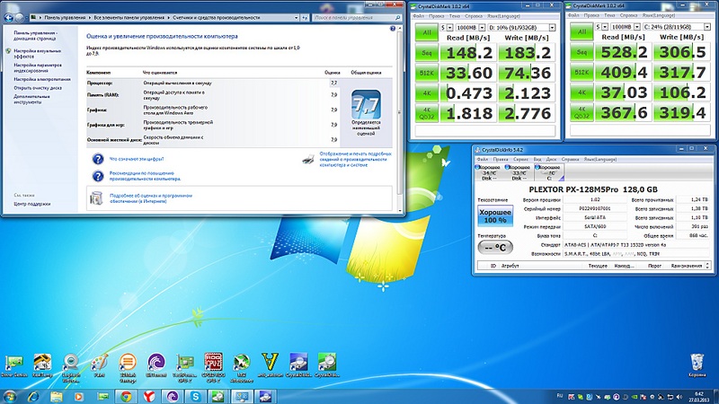This screenshot has height=404, width=719.
Task: Click the Control Panel window vertical scrollbar
Action: pos(400,119)
